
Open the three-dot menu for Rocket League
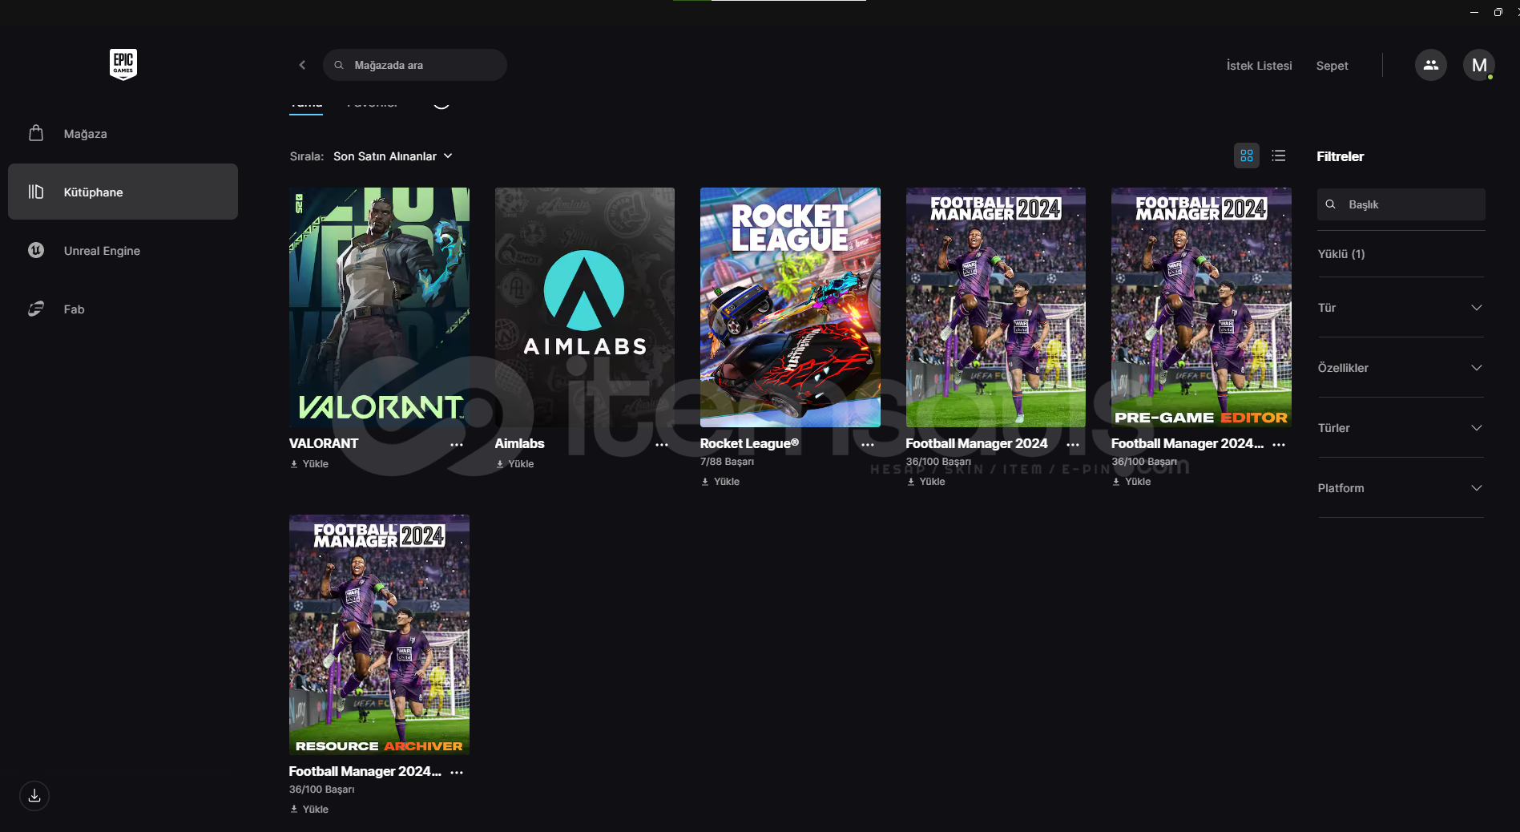[x=868, y=445]
